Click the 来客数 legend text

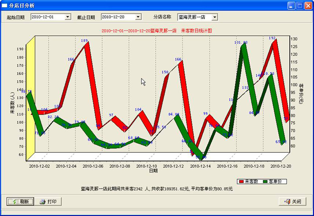pos(251,182)
